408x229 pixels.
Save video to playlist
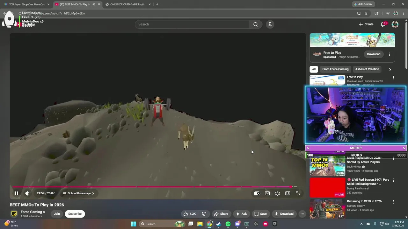point(260,214)
